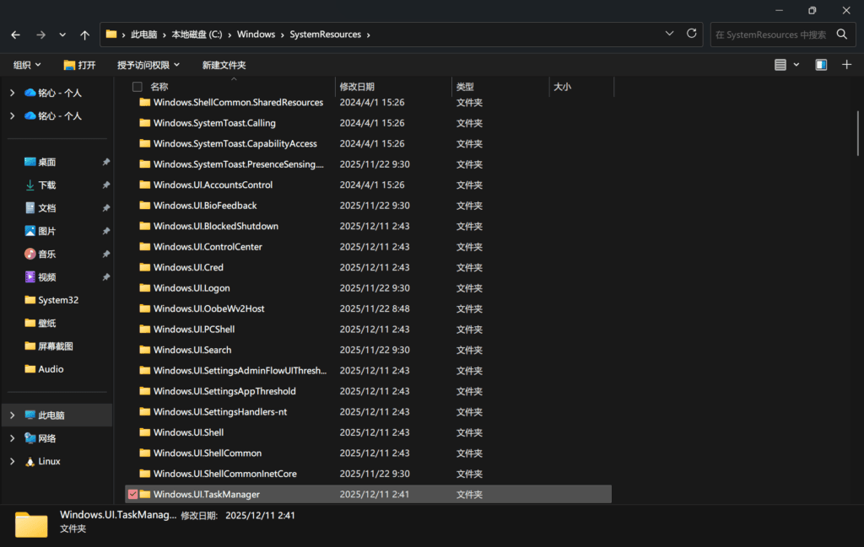
Task: Expand the 网络 tree node
Action: click(x=12, y=438)
